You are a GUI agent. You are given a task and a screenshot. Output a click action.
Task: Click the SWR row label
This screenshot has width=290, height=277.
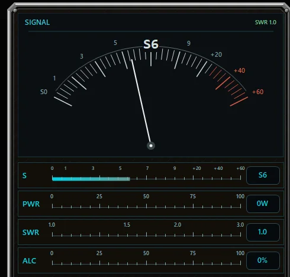coord(31,233)
